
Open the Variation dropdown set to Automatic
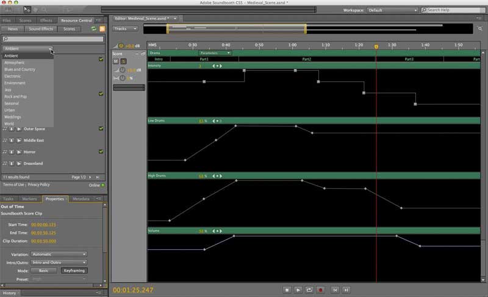pyautogui.click(x=59, y=254)
